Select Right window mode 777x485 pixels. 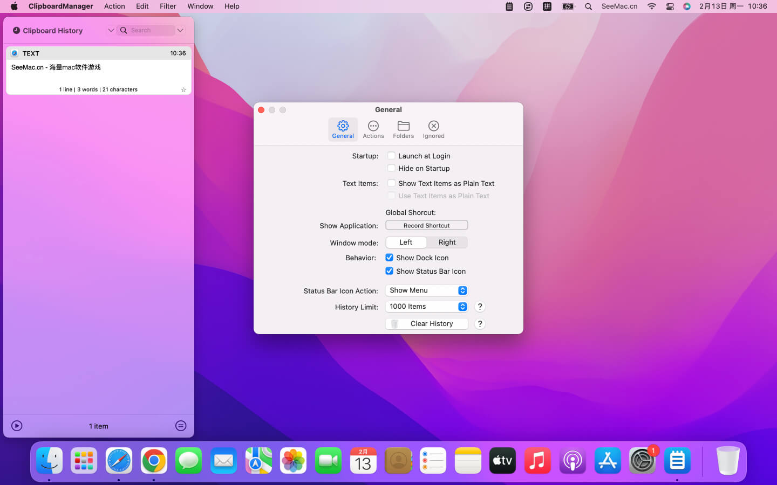(x=447, y=242)
